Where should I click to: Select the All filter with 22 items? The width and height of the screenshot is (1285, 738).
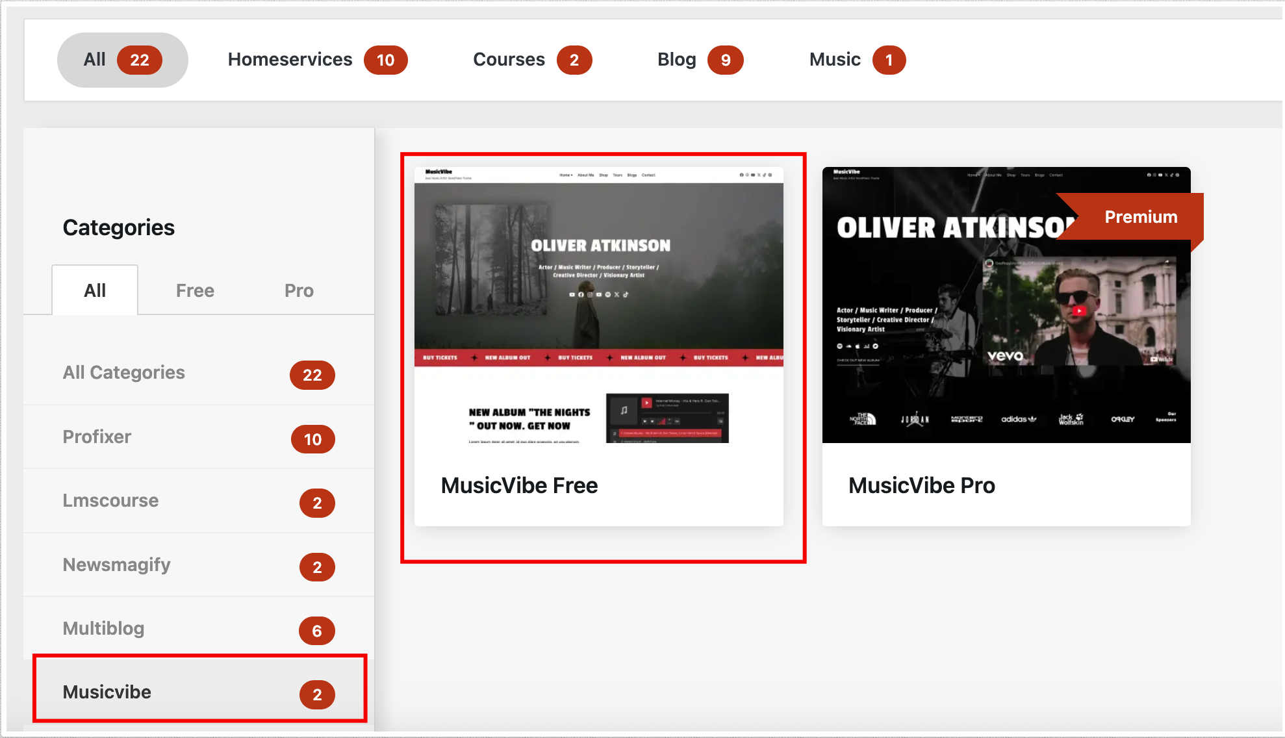pos(122,60)
